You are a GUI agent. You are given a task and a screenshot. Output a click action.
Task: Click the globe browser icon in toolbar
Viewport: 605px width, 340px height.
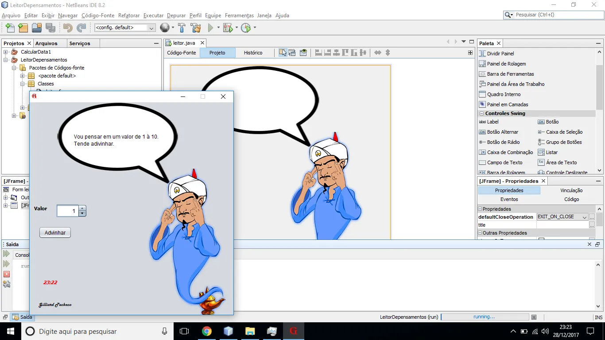(x=165, y=28)
